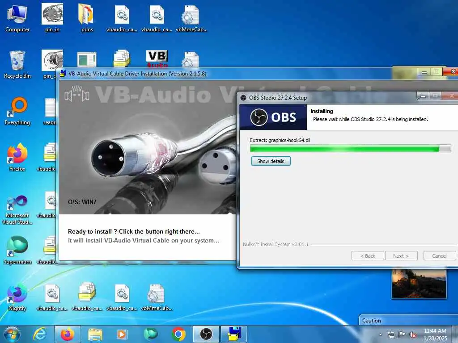Select the vbMmeCab file next to pdns row
The height and width of the screenshot is (343, 458).
click(191, 18)
